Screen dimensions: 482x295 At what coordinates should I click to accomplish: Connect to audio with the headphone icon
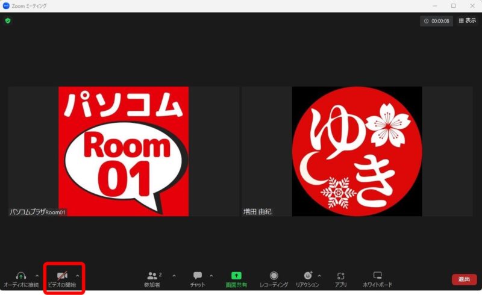[x=21, y=279]
